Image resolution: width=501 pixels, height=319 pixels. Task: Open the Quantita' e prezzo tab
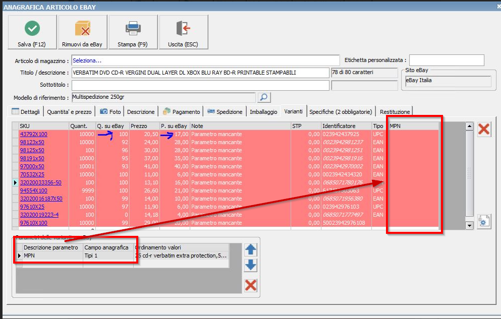tap(69, 112)
